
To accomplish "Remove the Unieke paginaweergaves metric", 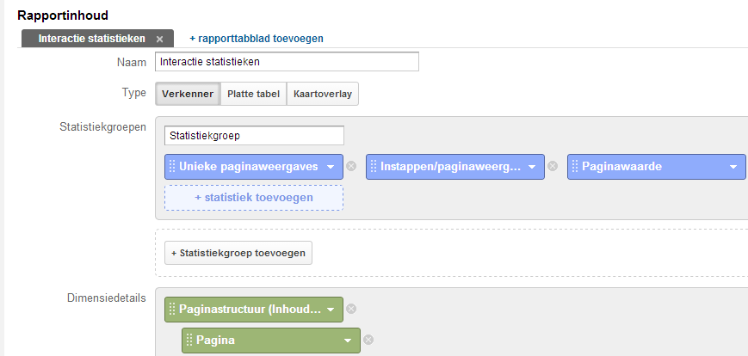I will click(x=351, y=166).
